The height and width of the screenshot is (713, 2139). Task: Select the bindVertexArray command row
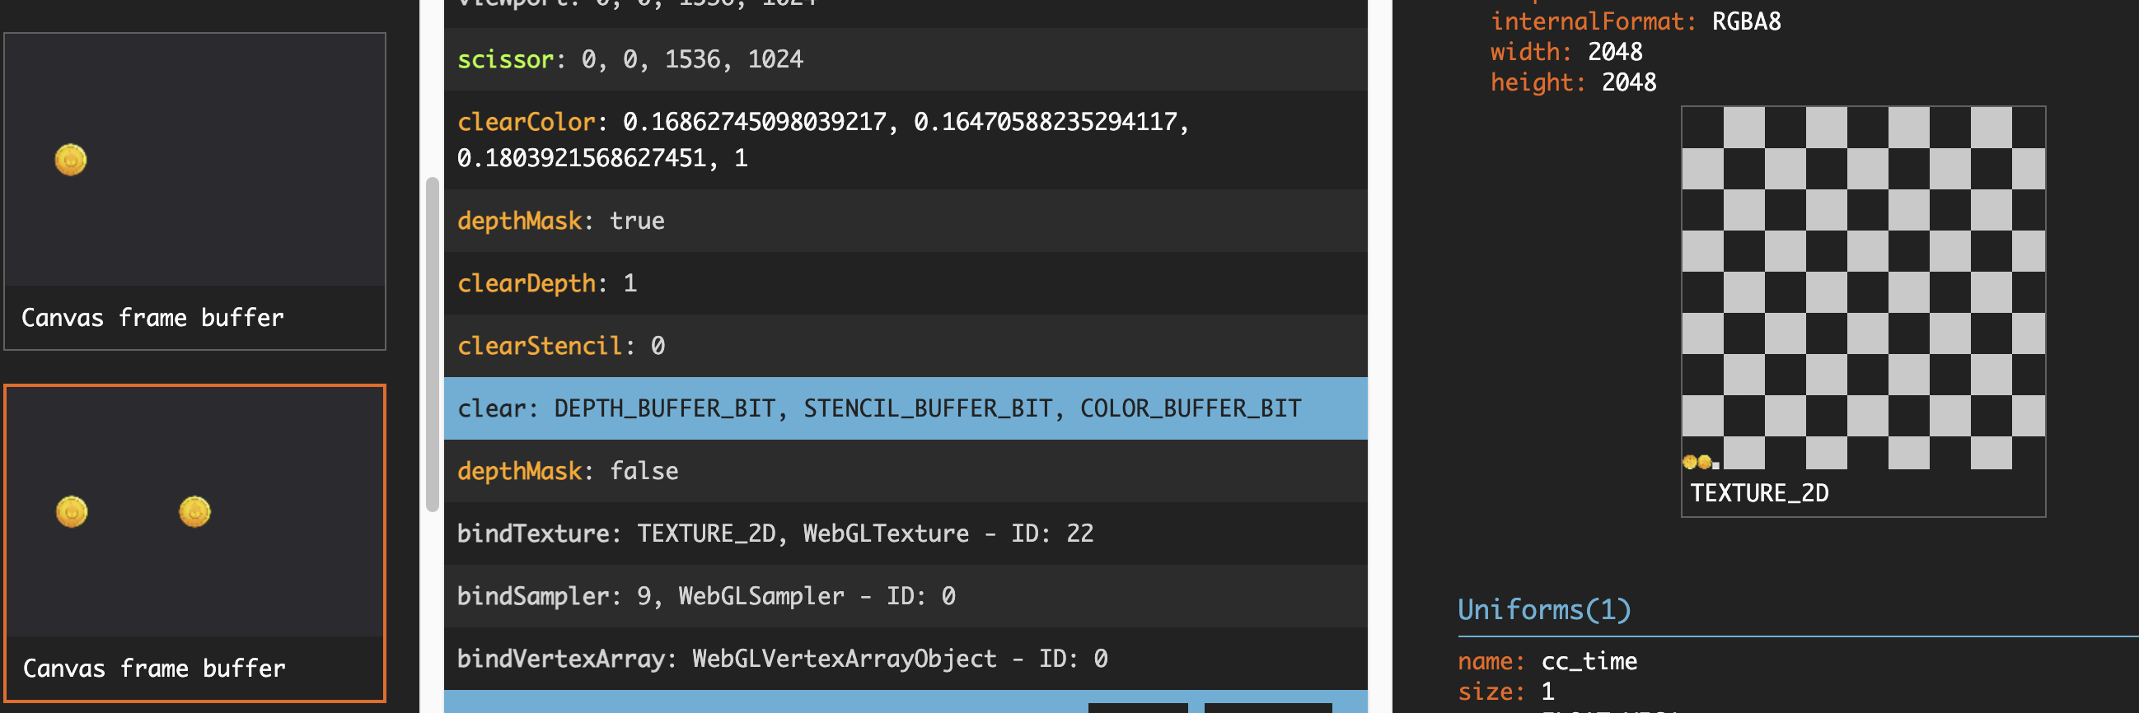tap(905, 658)
